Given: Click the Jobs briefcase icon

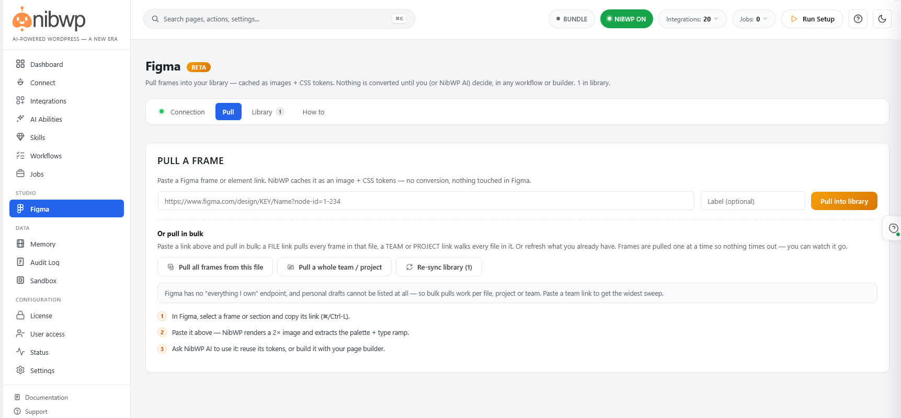Looking at the screenshot, I should click(20, 173).
